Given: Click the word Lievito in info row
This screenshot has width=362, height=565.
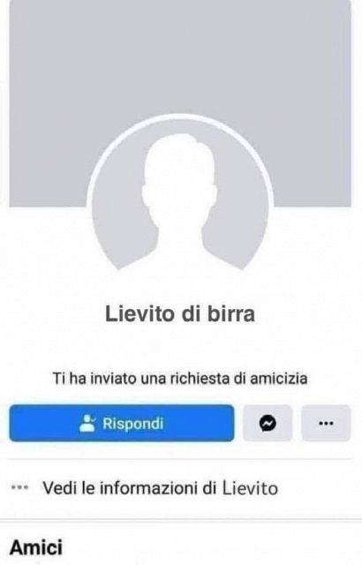Looking at the screenshot, I should point(250,488).
